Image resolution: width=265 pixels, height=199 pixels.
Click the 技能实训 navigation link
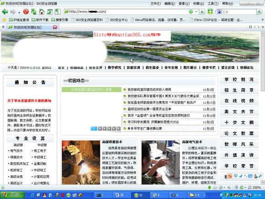click(133, 68)
